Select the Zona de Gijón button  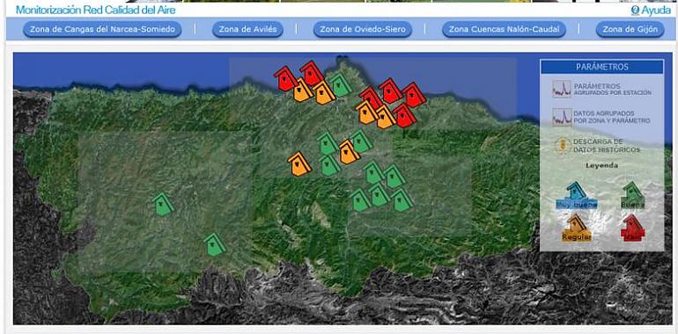pyautogui.click(x=630, y=29)
